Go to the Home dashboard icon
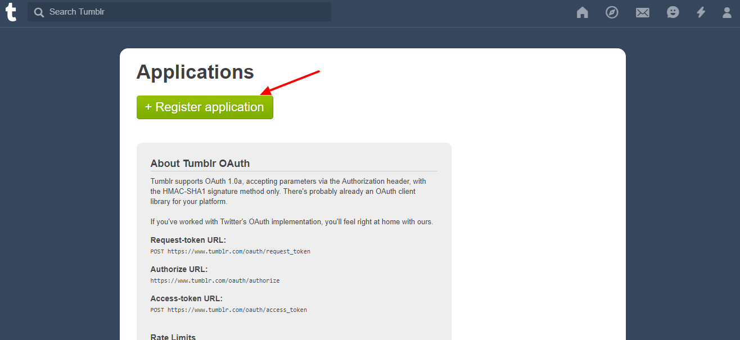Image resolution: width=740 pixels, height=340 pixels. (x=583, y=12)
